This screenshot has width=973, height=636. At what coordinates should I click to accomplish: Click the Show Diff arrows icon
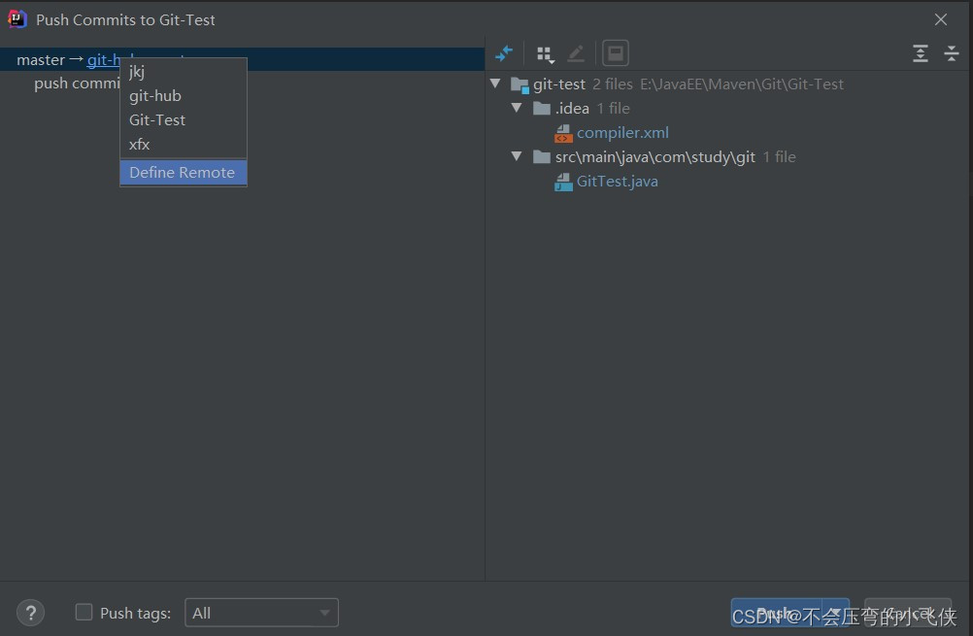click(x=504, y=53)
